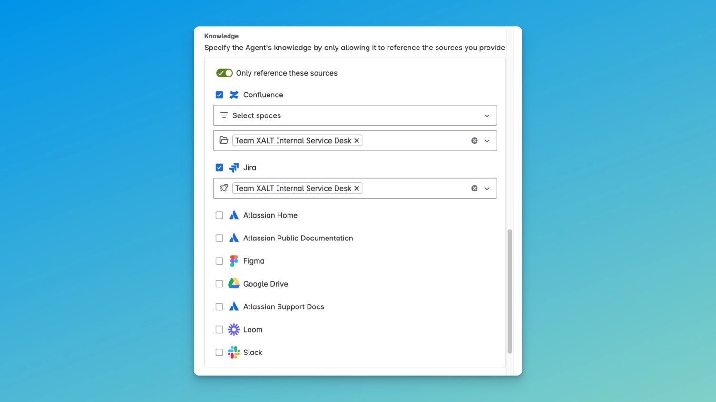Check the Atlassian Public Documentation checkbox
The width and height of the screenshot is (716, 402).
(219, 238)
